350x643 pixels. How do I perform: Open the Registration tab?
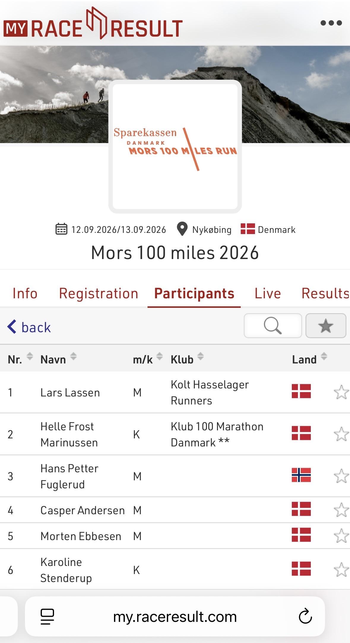click(x=99, y=294)
